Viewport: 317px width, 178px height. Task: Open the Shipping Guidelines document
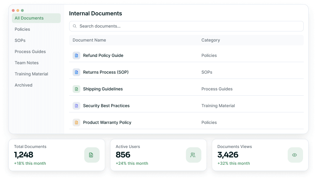tap(103, 89)
